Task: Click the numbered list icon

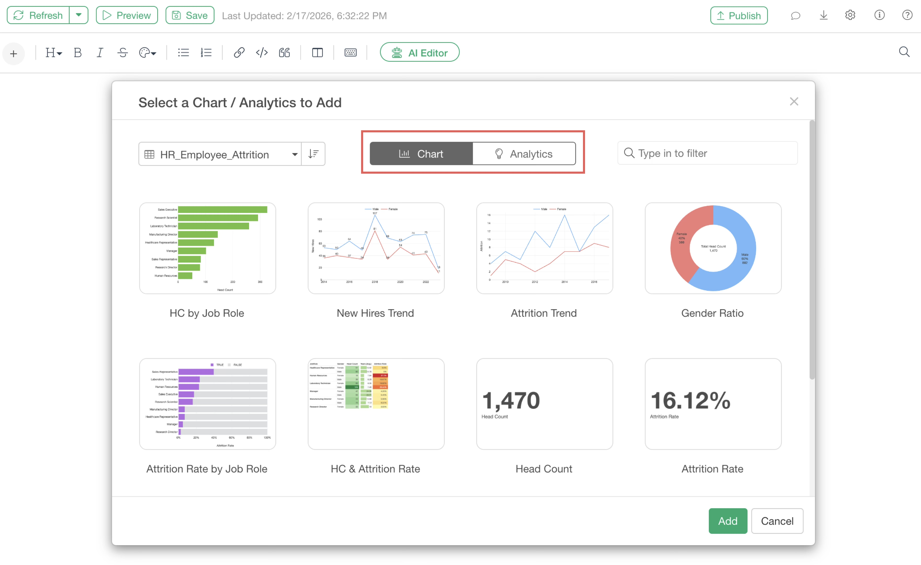Action: pos(206,53)
